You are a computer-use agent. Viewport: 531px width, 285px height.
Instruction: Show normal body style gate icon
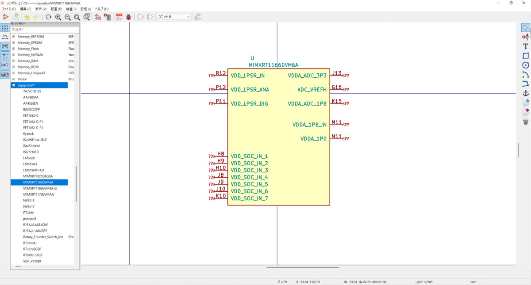pyautogui.click(x=140, y=17)
